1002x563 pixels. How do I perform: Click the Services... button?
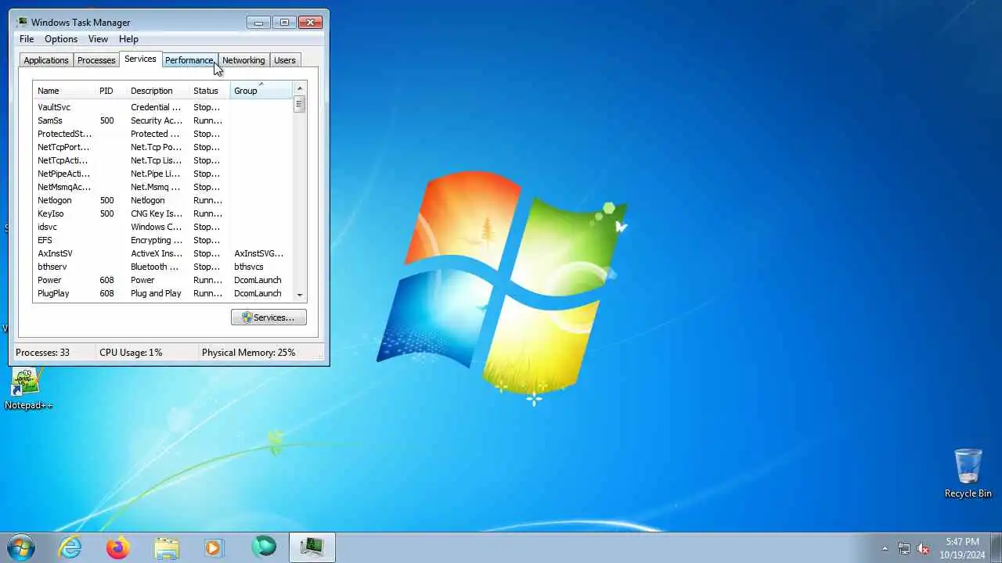[269, 317]
